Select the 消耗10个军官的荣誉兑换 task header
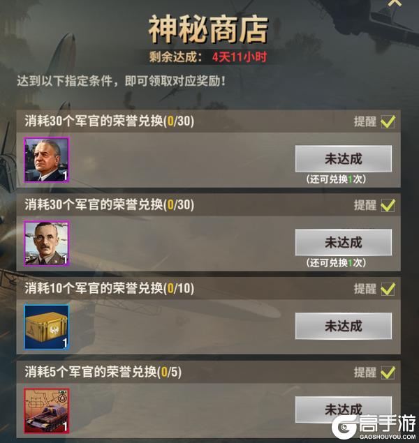419x443 pixels. (110, 288)
